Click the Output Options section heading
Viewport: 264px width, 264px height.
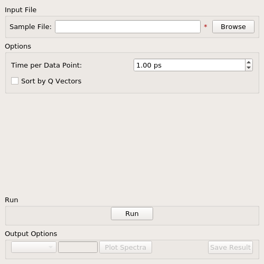pyautogui.click(x=31, y=234)
